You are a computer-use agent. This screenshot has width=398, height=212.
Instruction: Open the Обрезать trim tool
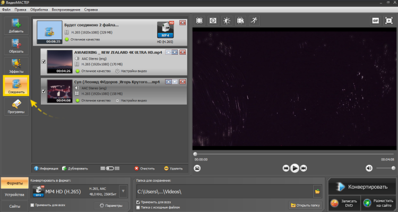(16, 46)
